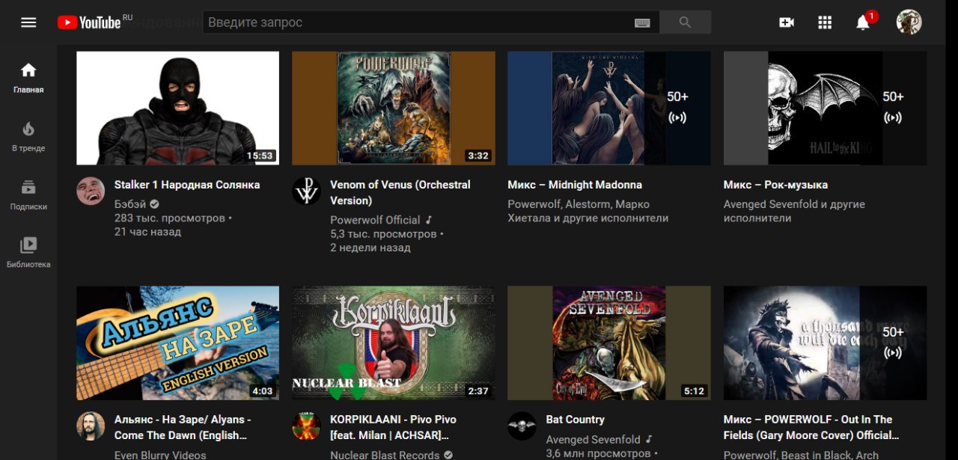Viewport: 958px width, 460px height.
Task: Click the Midnight Madonna mix 50+ radio icon
Action: pyautogui.click(x=677, y=117)
